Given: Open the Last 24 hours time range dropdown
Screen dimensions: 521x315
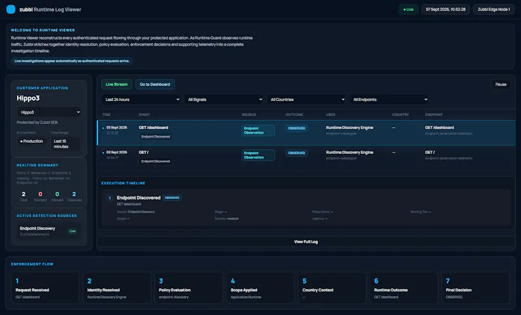Looking at the screenshot, I should [141, 99].
